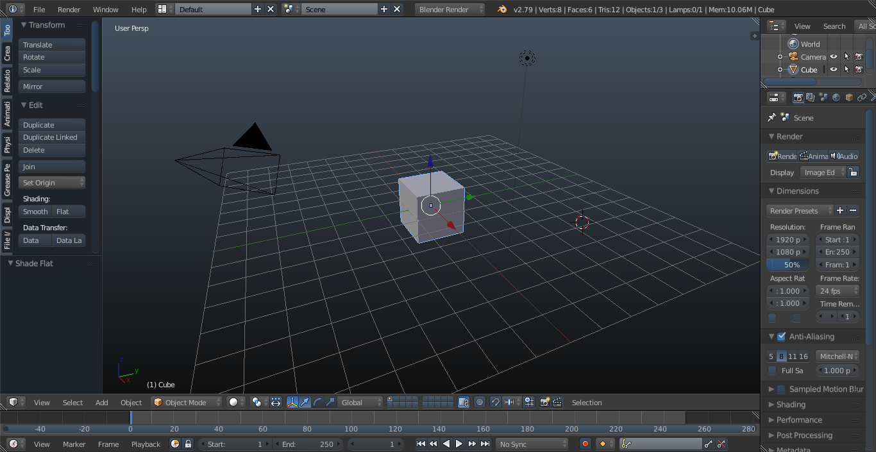
Task: Click the delete keyframes icon in timeline
Action: (721, 444)
